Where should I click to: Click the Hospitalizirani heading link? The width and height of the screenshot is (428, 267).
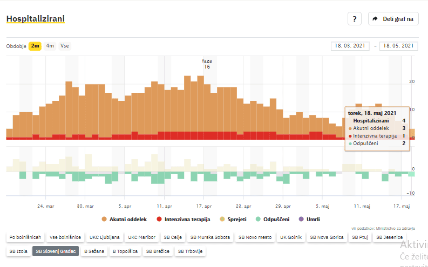(x=35, y=19)
